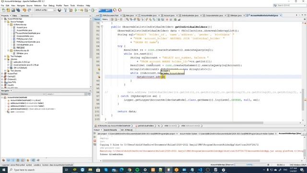Viewport: 307px width, 173px height.
Task: Click getIndividualHolders in the breadcrumb bar
Action: click(x=146, y=126)
